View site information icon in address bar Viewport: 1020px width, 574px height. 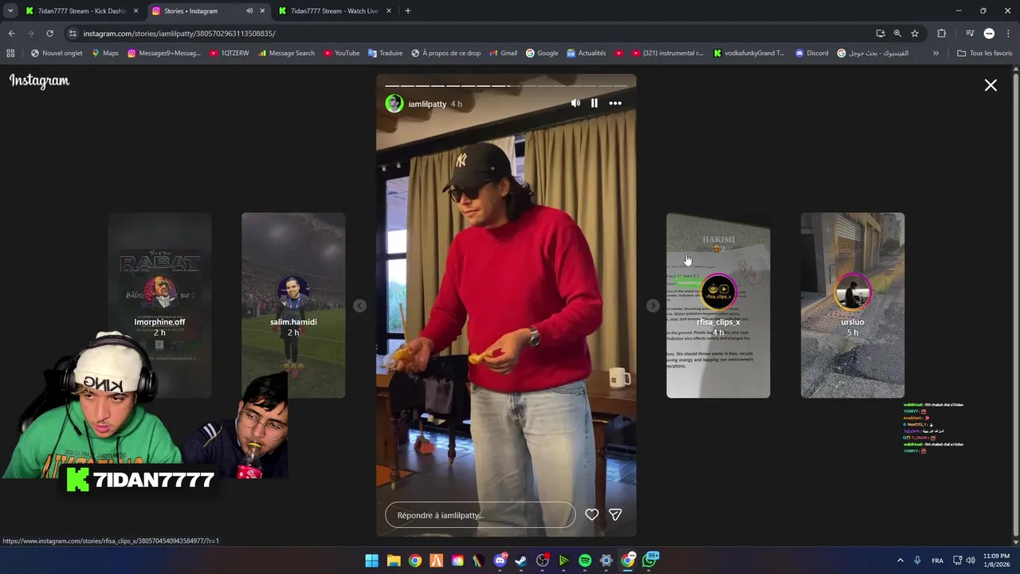click(73, 33)
